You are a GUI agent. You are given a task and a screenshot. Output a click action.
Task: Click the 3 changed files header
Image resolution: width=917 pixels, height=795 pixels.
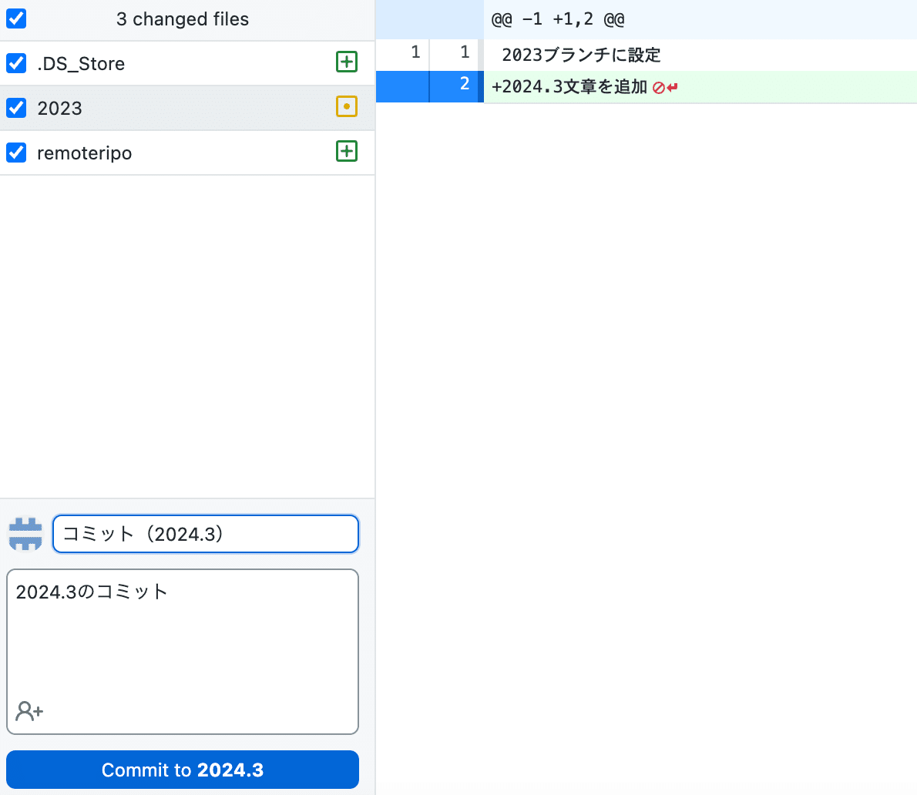coord(183,19)
